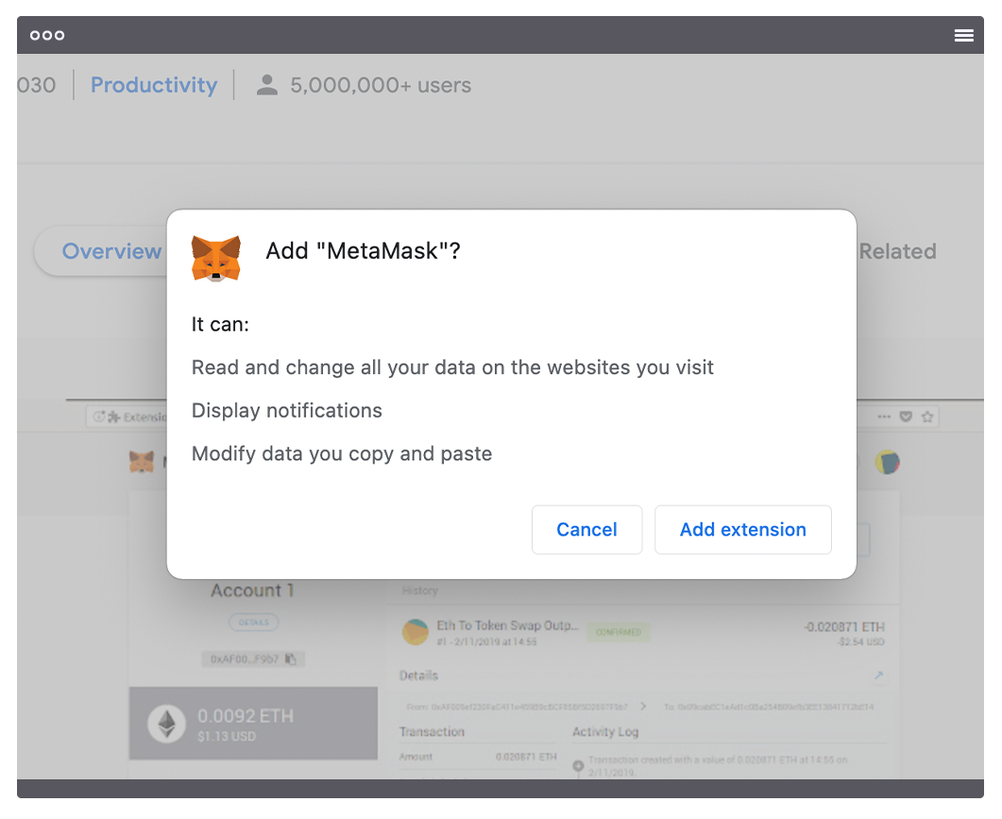This screenshot has width=1002, height=819.
Task: Click the 'History' label
Action: (x=420, y=590)
